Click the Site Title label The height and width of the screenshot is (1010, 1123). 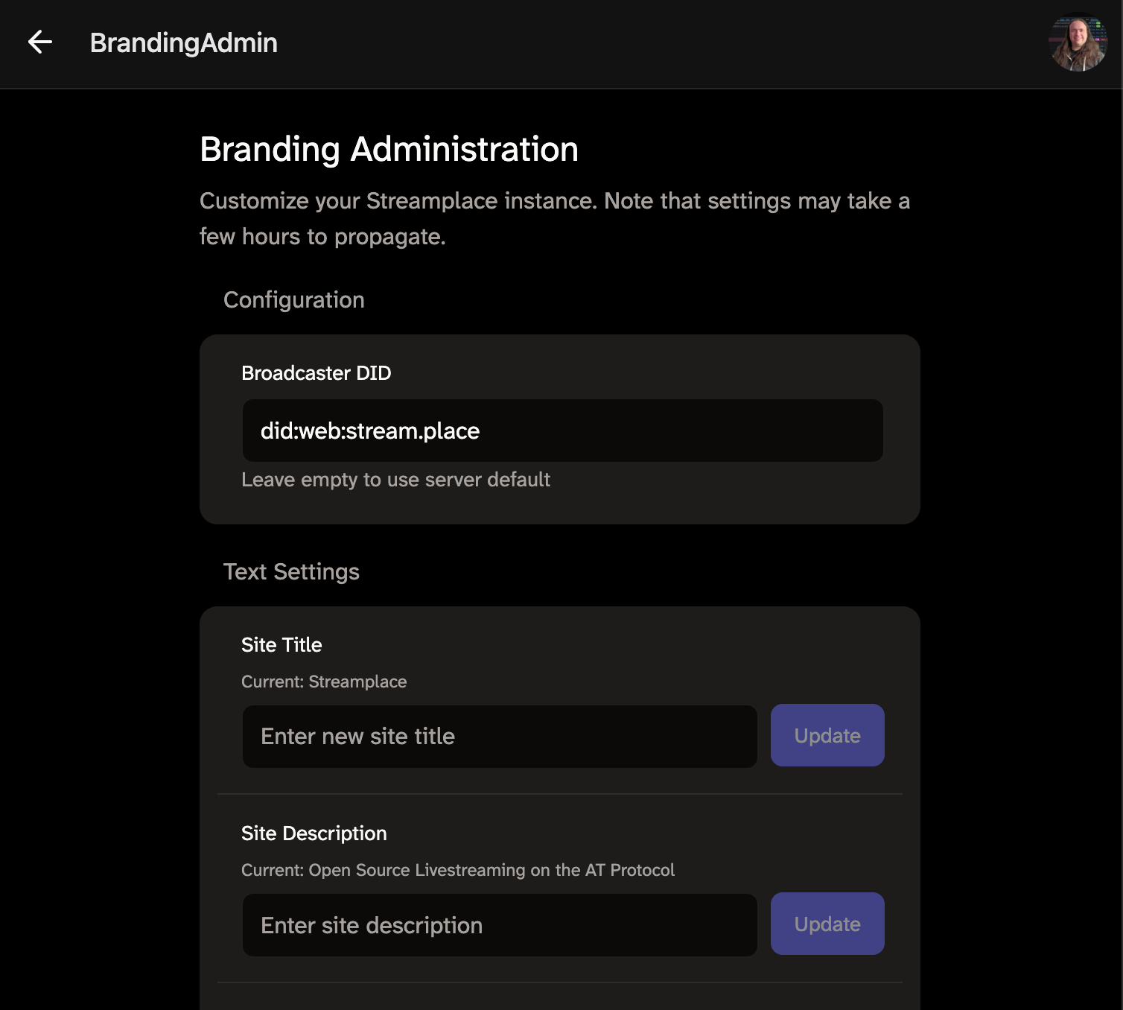point(281,645)
